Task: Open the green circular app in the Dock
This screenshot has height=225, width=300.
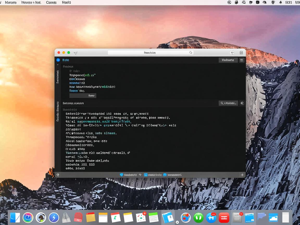Action: (x=198, y=218)
